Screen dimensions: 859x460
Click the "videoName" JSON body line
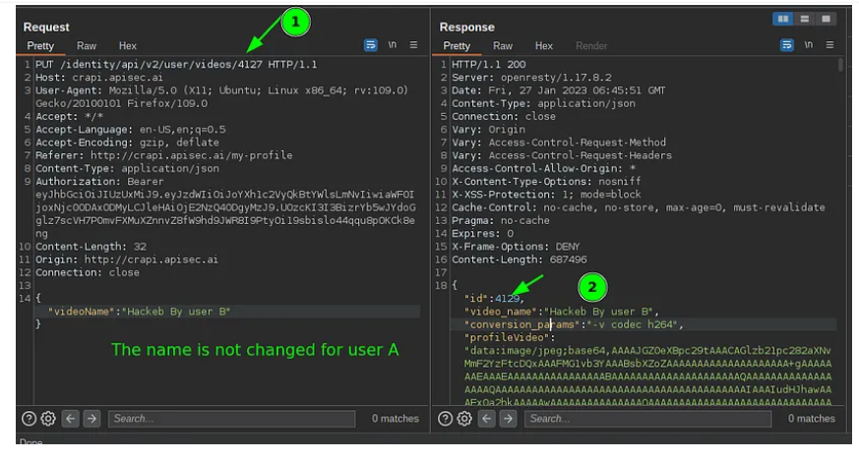coord(139,312)
